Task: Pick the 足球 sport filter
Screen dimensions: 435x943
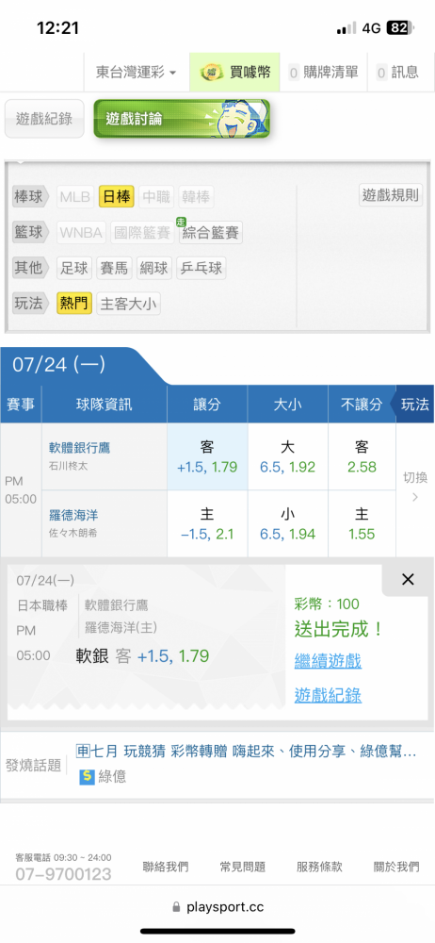Action: click(74, 268)
